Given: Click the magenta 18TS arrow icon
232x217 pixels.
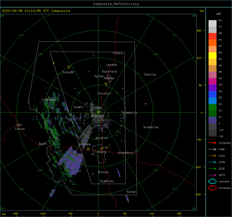Looking at the screenshot, I should (x=212, y=175).
